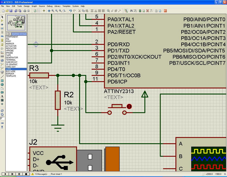This screenshot has width=227, height=177.
Task: Toggle the grid display icon
Action: 39,11
